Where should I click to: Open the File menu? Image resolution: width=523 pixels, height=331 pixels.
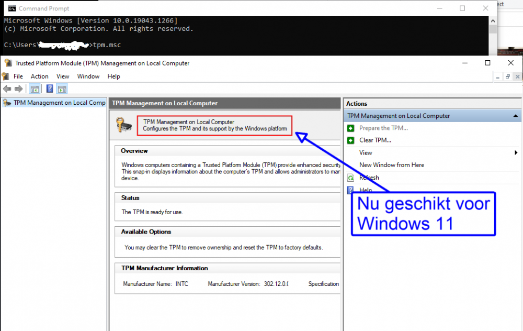pyautogui.click(x=18, y=76)
